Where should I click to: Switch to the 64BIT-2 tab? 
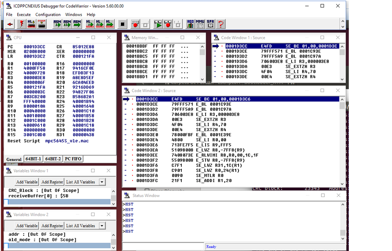click(x=53, y=159)
